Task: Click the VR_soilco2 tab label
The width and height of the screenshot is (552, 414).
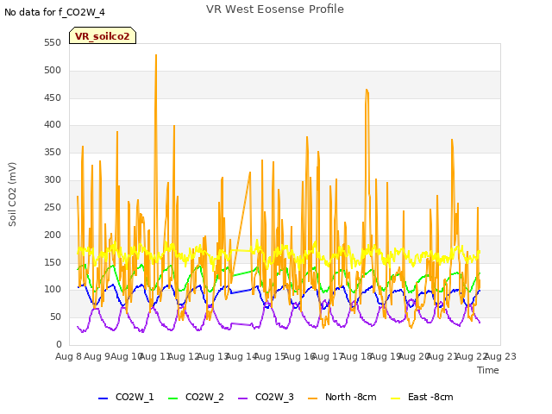Action: pyautogui.click(x=102, y=36)
